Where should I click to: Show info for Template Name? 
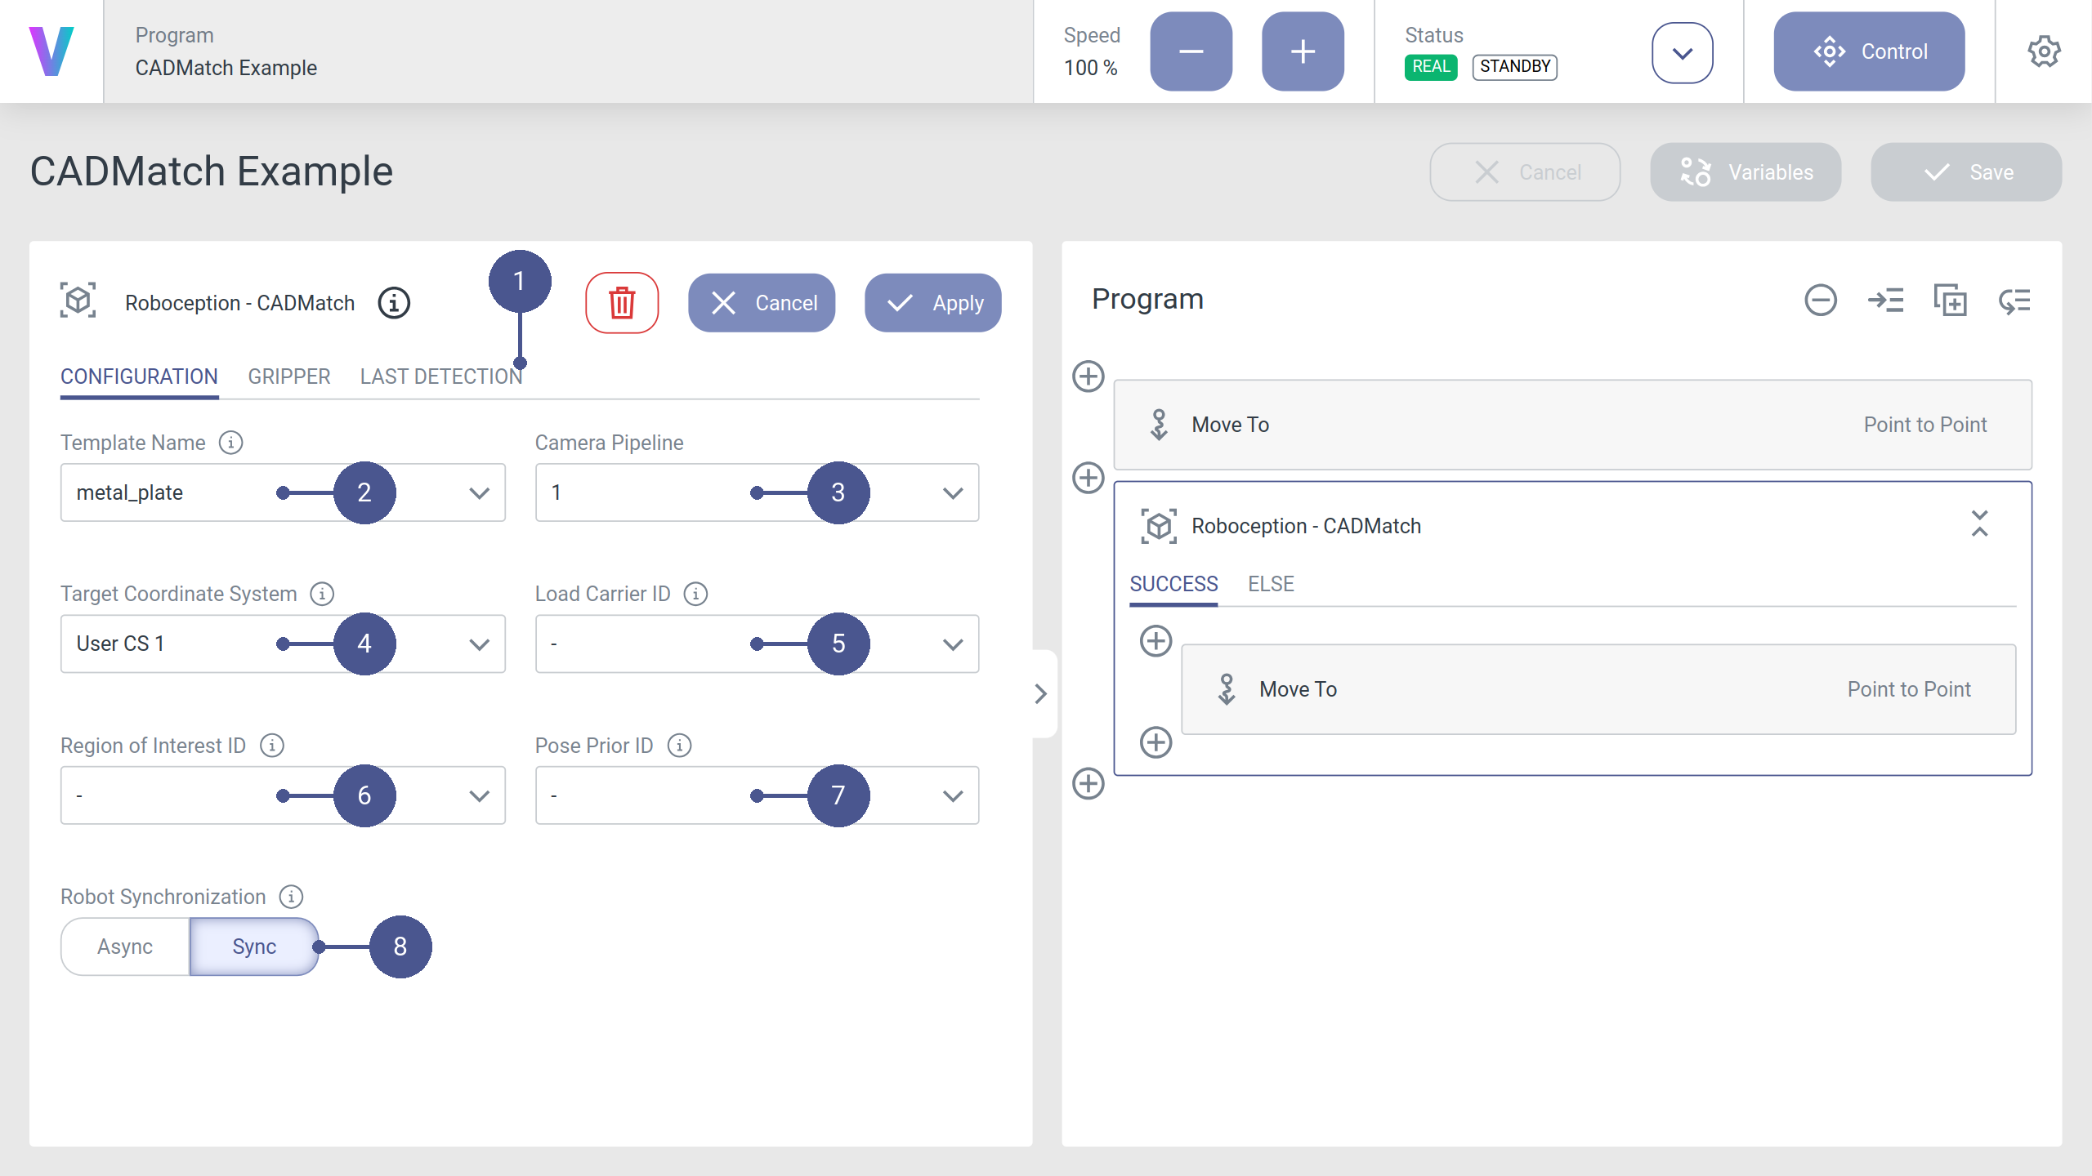pyautogui.click(x=231, y=443)
